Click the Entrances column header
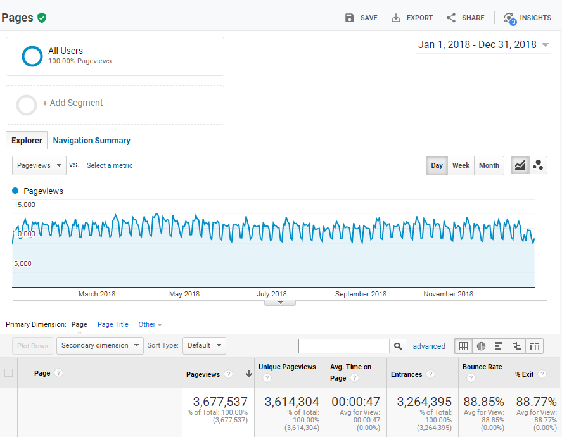The image size is (562, 437). point(406,374)
